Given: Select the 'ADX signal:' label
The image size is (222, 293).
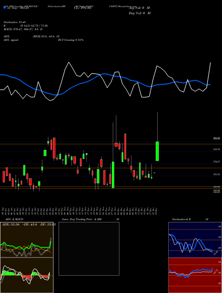Looking at the screenshot, I should (x=11, y=40).
